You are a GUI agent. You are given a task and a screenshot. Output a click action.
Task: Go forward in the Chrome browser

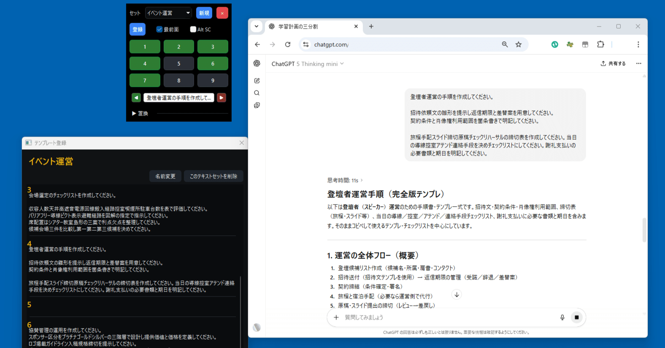(x=273, y=44)
